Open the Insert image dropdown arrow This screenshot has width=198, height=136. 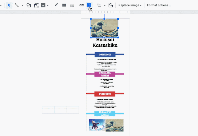tap(48, 5)
